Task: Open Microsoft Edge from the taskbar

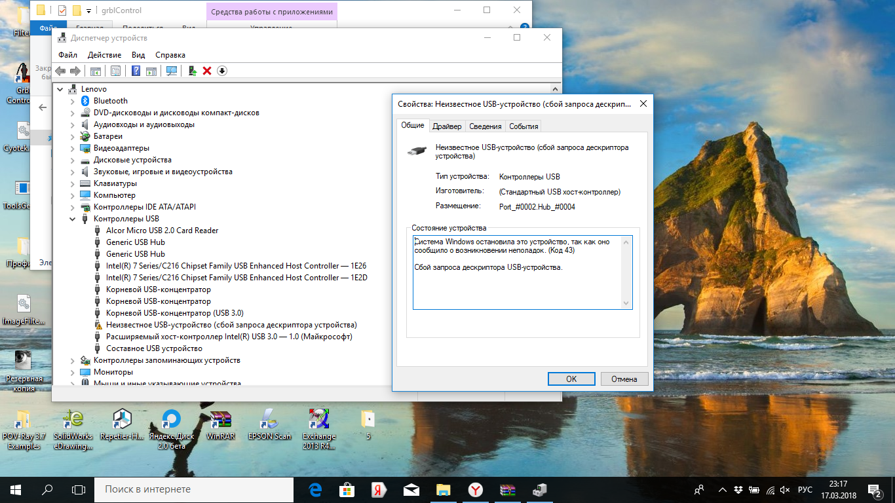Action: coord(315,489)
